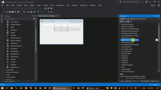Pin the Toolbox panel auto-hide icon
The image size is (161, 90).
pos(33,16)
